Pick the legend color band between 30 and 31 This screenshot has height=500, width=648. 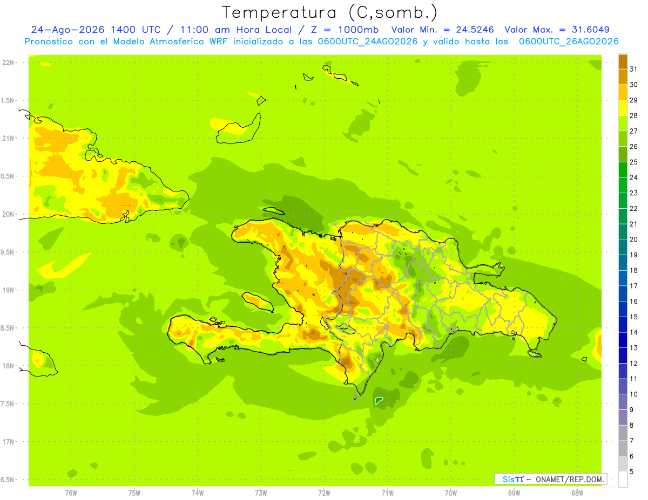click(x=623, y=77)
